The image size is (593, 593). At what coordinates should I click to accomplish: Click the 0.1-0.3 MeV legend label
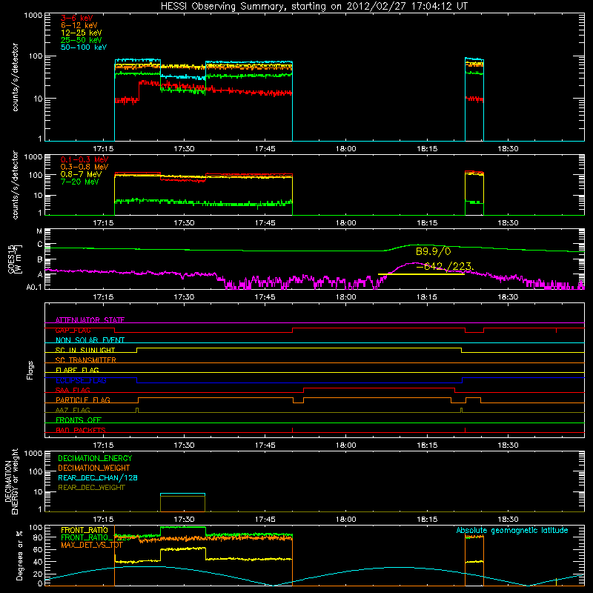[85, 159]
